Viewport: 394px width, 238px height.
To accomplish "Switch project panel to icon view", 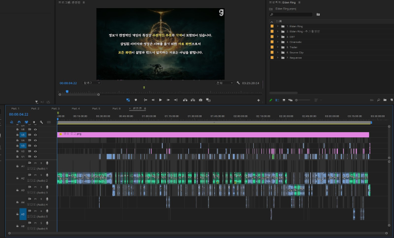I will point(284,100).
